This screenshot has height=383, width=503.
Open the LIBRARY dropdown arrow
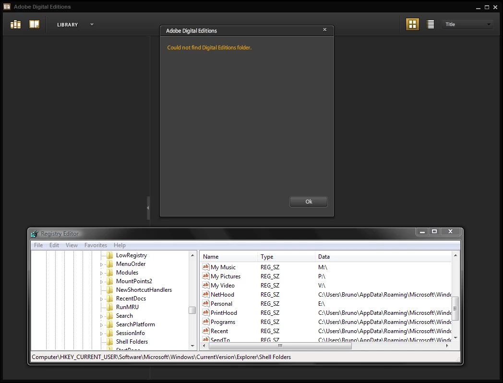[x=92, y=24]
